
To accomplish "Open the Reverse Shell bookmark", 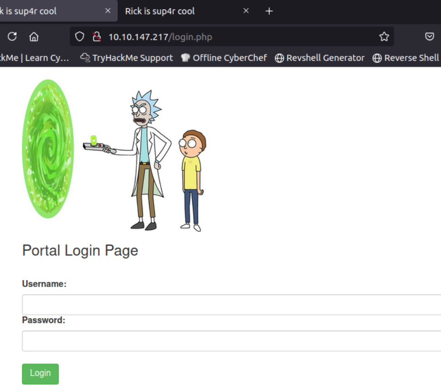I will pos(406,58).
